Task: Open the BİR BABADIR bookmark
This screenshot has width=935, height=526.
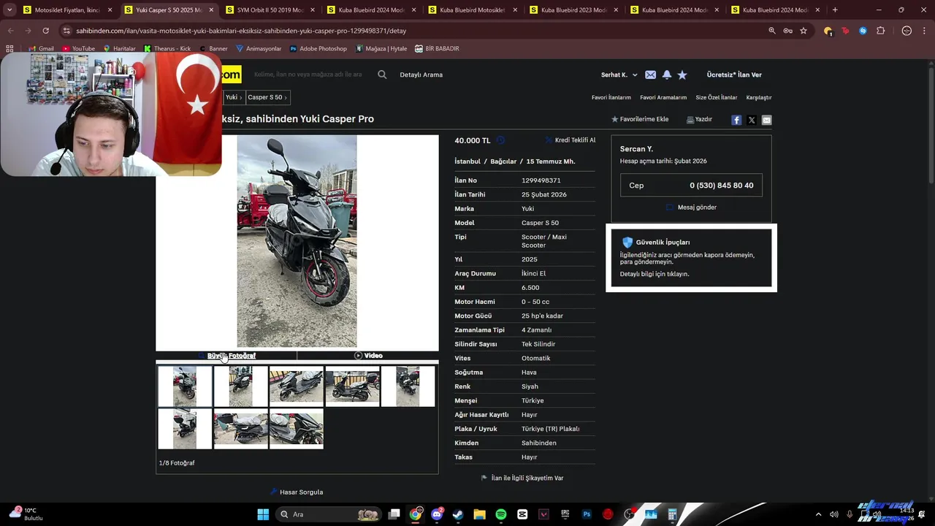Action: click(x=437, y=48)
